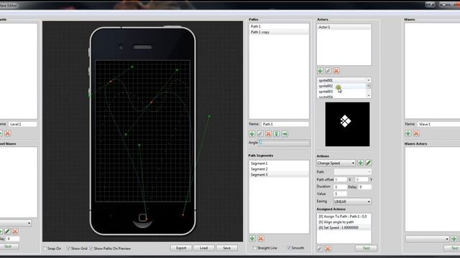Click the Value input field
Screen dimensions: 460x258
click(x=340, y=193)
